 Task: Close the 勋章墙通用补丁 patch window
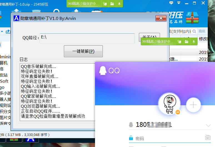pyautogui.click(x=161, y=18)
